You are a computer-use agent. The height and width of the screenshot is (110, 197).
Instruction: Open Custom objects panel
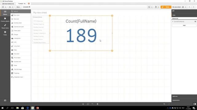coord(5,20)
